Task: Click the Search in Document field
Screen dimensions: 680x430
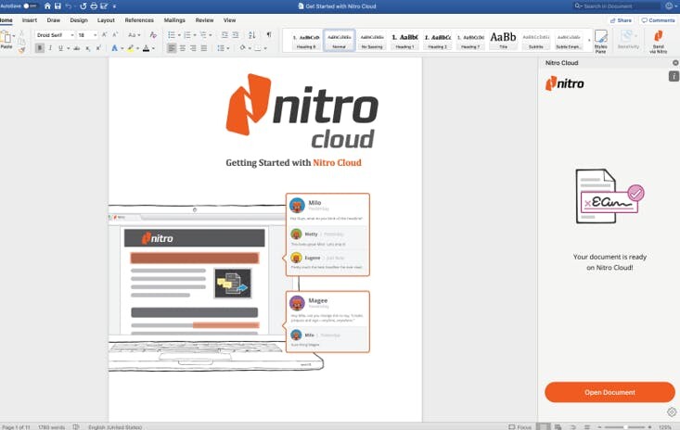Action: coord(616,6)
